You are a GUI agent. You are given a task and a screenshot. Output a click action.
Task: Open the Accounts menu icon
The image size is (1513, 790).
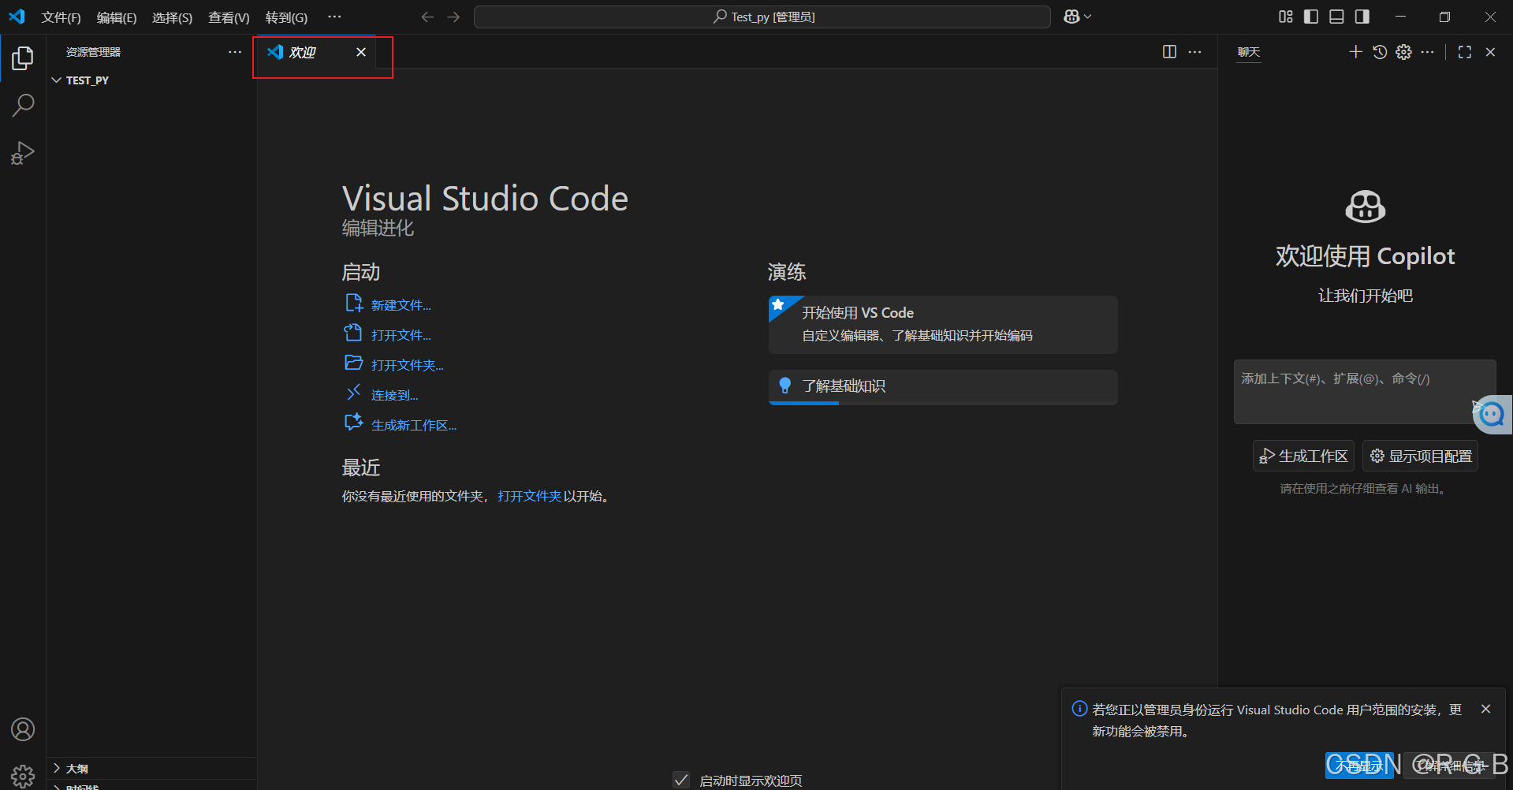(23, 729)
